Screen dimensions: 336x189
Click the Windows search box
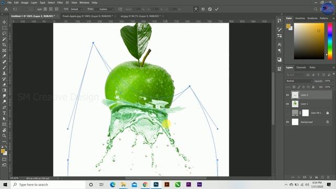(x=48, y=184)
